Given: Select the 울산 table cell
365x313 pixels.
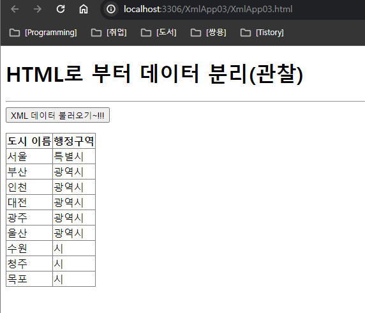Looking at the screenshot, I should pos(29,233).
